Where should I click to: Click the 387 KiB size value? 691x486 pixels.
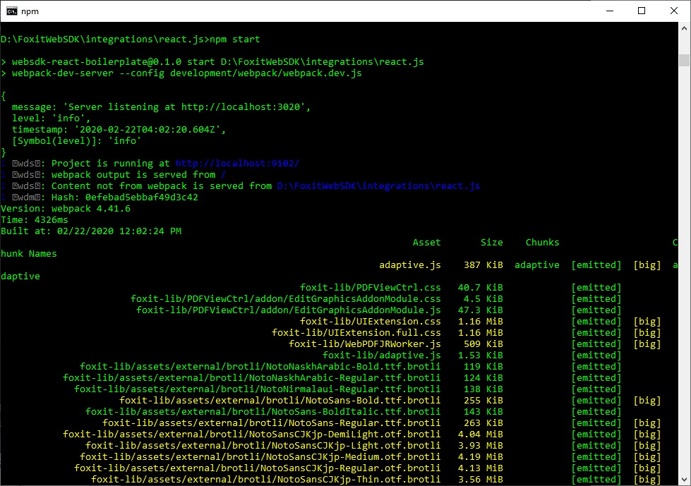click(x=483, y=265)
